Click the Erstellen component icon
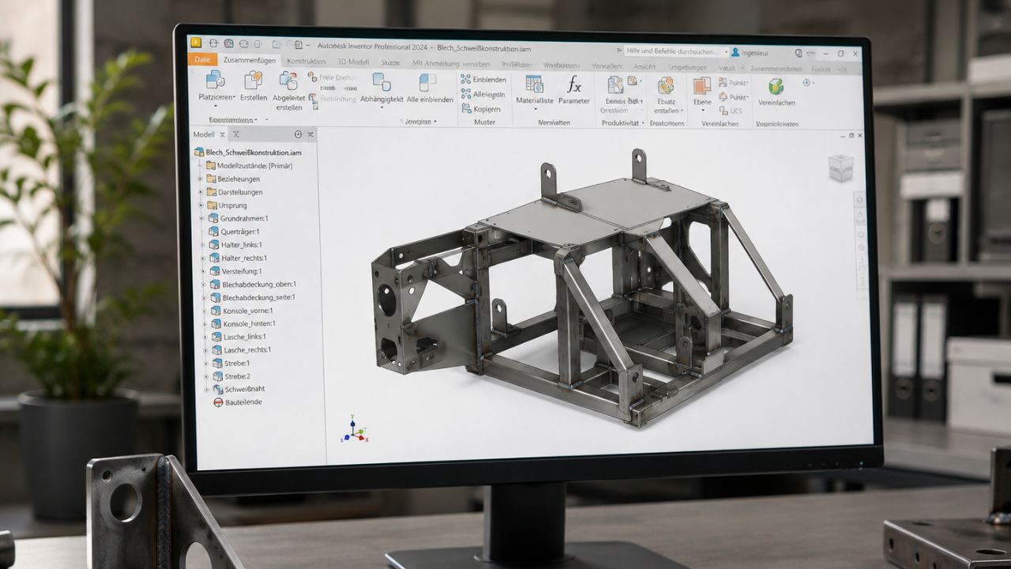The width and height of the screenshot is (1011, 569). 254,80
